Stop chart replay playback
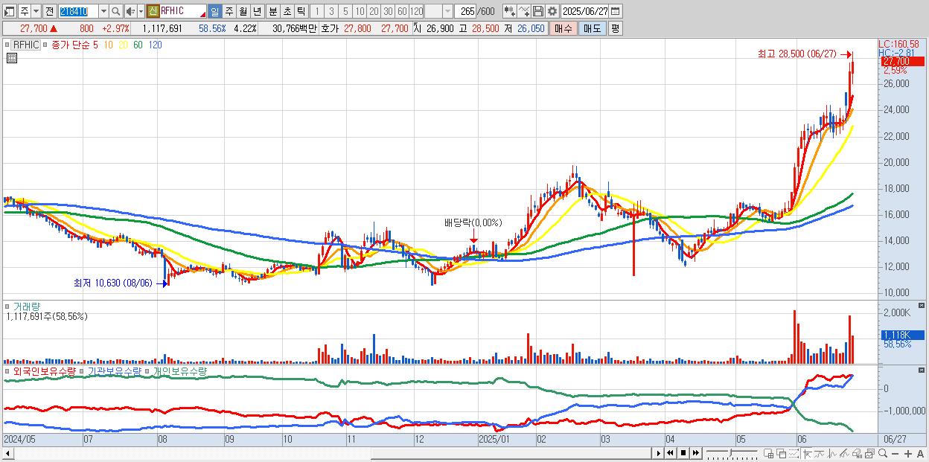 [x=683, y=453]
